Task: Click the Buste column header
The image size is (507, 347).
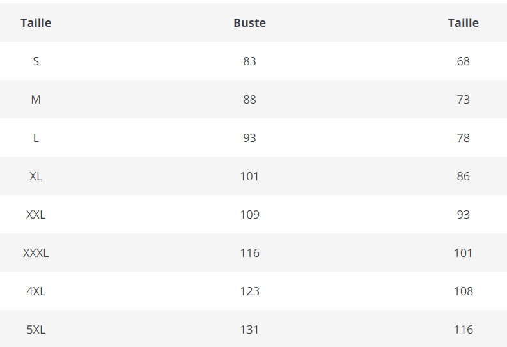Action: (249, 23)
